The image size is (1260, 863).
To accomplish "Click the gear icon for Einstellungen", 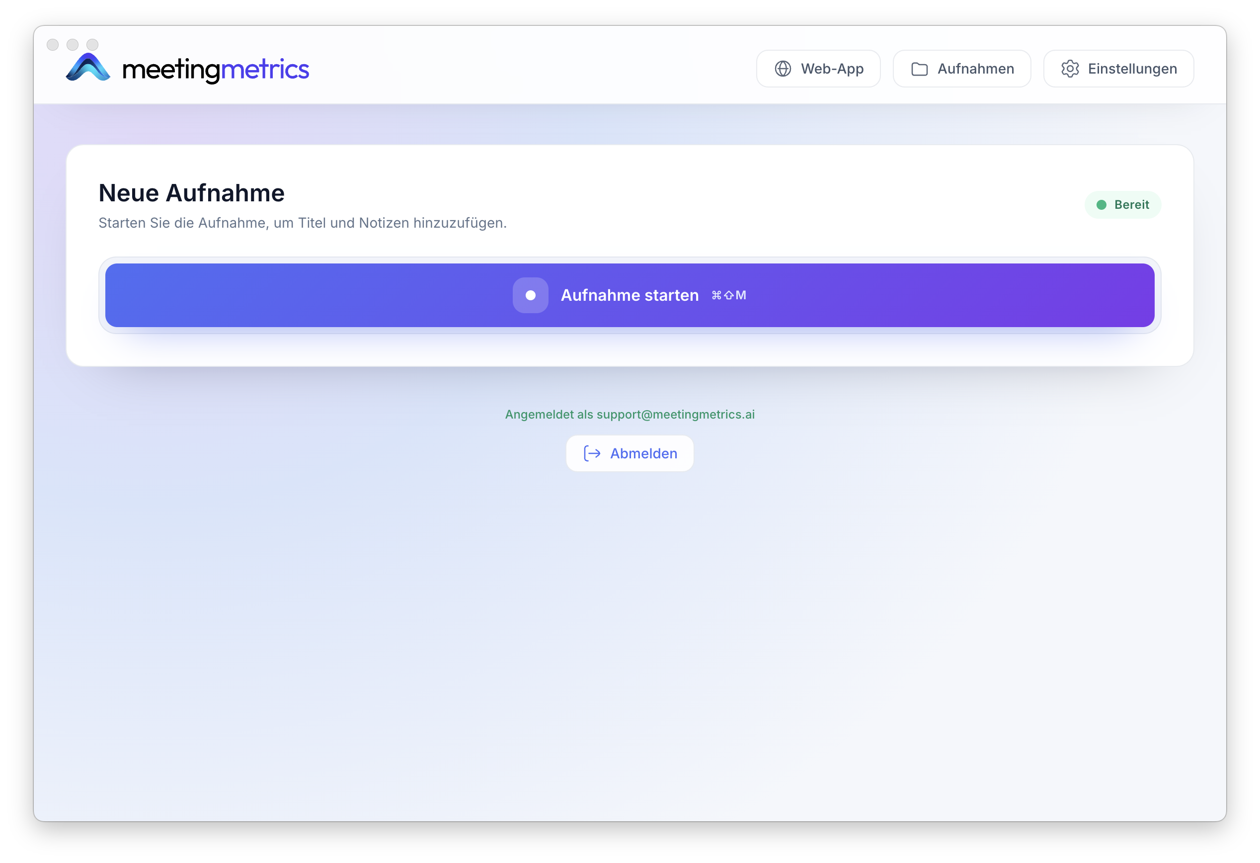I will click(x=1070, y=69).
